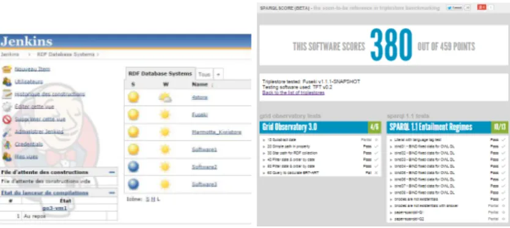This screenshot has width=510, height=228.
Task: Click the Jenkins breadcrumb link
Action: [x=10, y=54]
